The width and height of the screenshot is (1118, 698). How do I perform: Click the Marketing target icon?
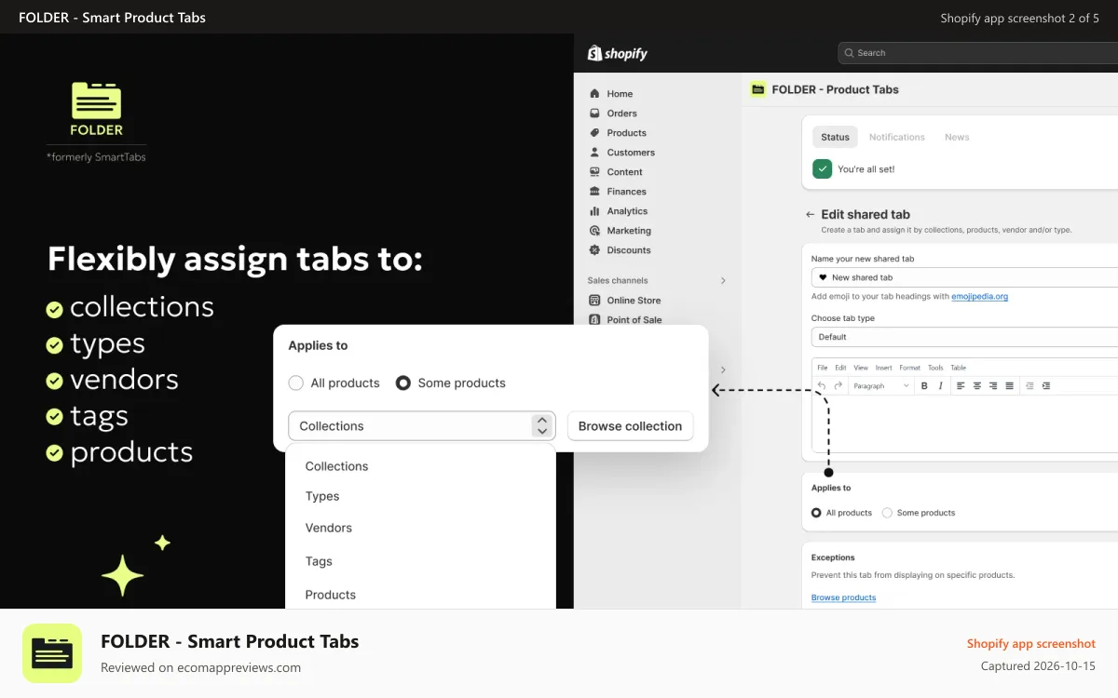[x=594, y=231]
